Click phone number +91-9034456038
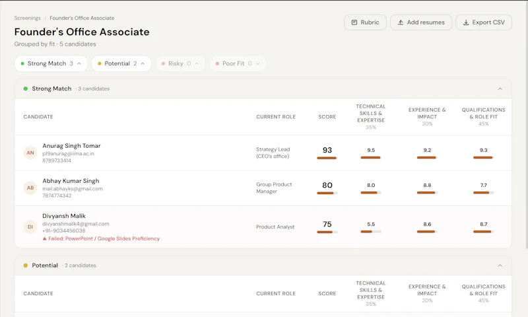This screenshot has height=317, width=528. click(63, 230)
